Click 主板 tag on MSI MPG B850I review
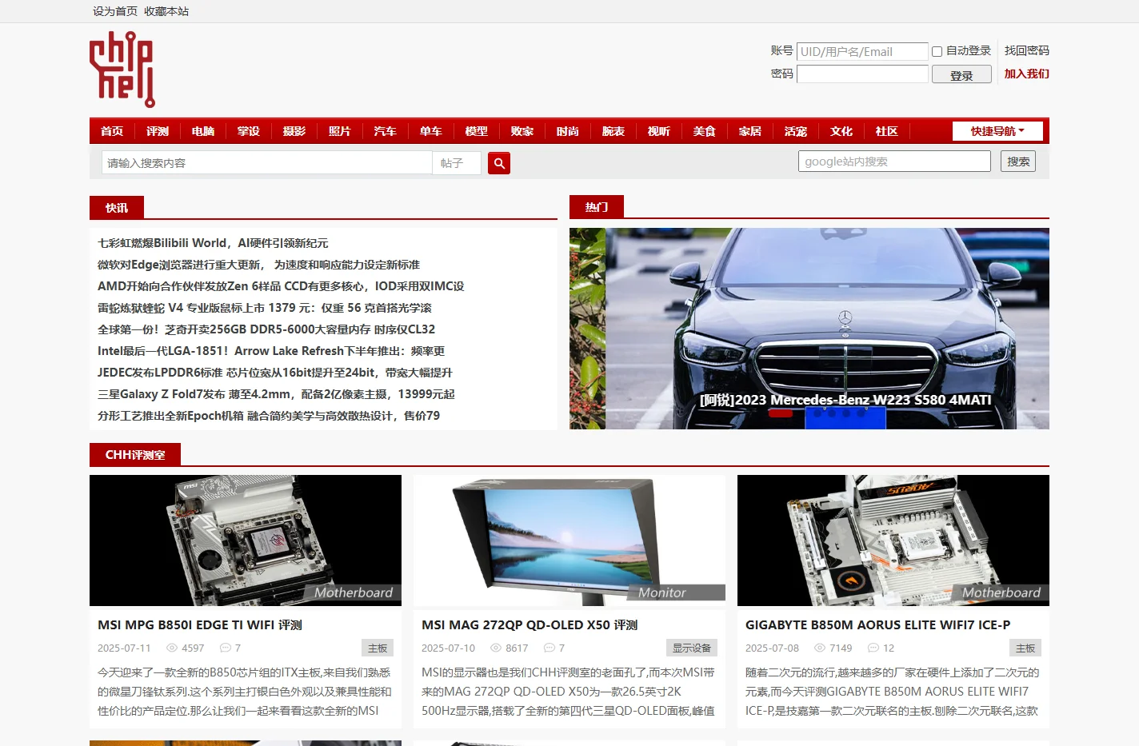The height and width of the screenshot is (746, 1139). coord(378,648)
